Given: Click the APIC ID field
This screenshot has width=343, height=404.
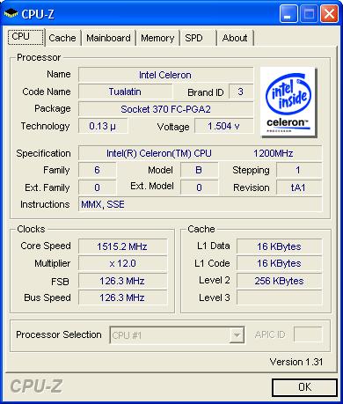Looking at the screenshot, I should pyautogui.click(x=308, y=334).
